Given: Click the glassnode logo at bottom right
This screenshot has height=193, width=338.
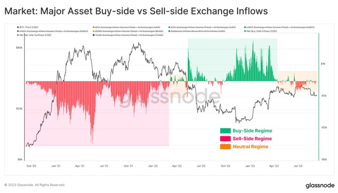Looking at the screenshot, I should tap(320, 185).
